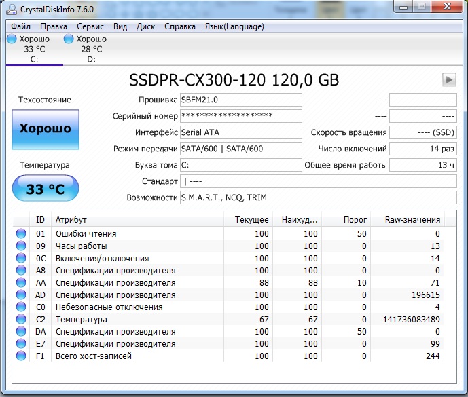Click raw value 244 in F1 row

[433, 356]
